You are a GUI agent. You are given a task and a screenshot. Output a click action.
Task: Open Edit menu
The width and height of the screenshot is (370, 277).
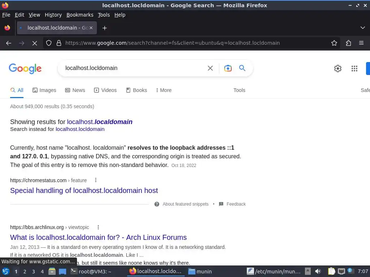20,15
